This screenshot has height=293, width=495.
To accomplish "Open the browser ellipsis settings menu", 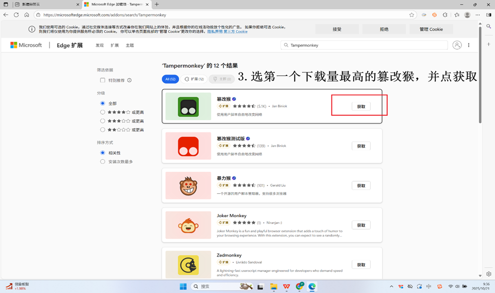I will click(x=477, y=15).
